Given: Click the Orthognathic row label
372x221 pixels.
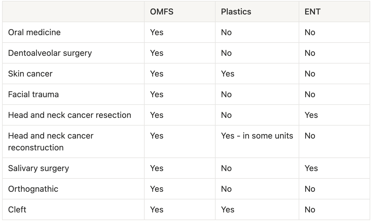Looking at the screenshot, I should click(x=33, y=189).
